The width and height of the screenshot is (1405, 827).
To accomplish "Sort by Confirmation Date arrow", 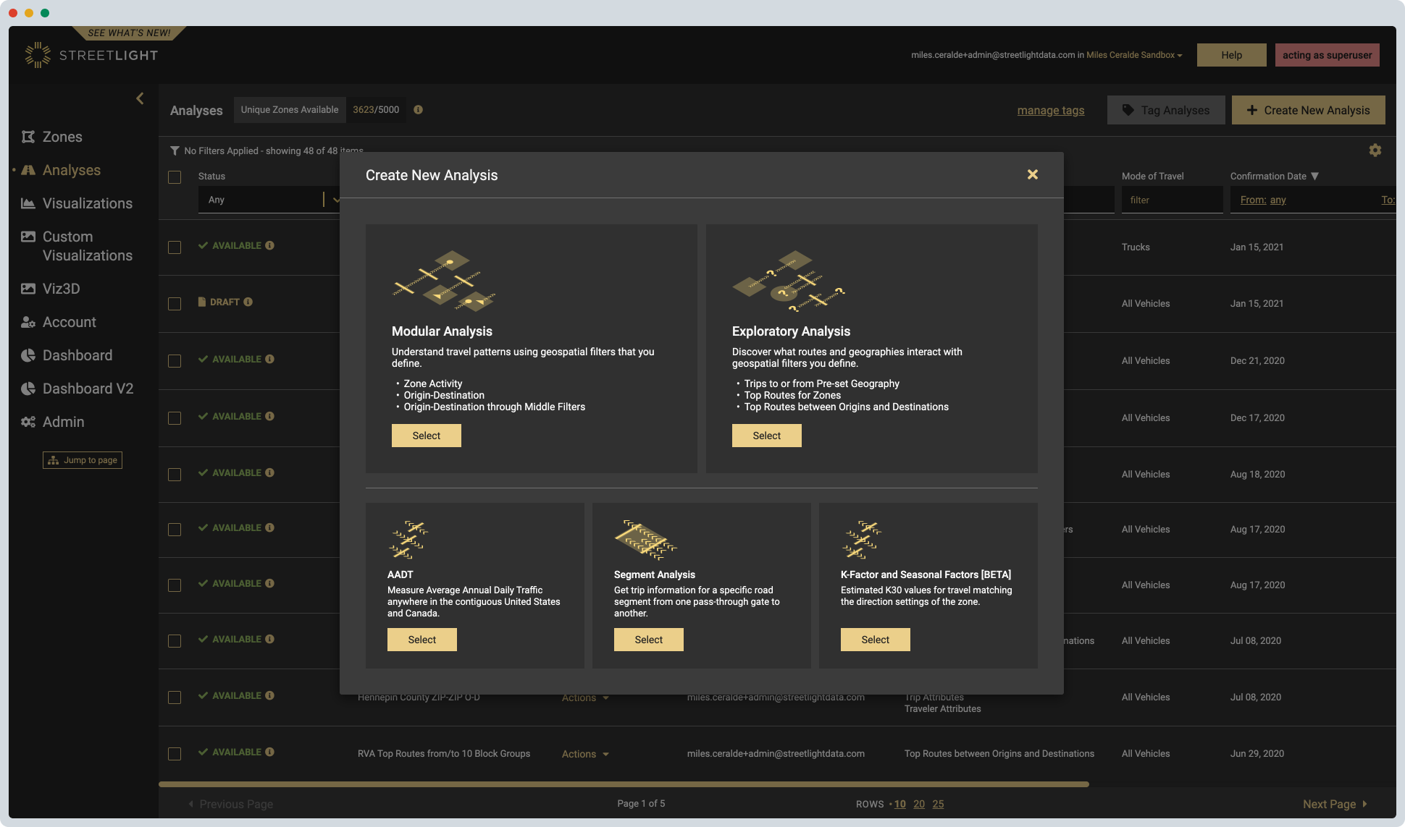I will coord(1314,177).
